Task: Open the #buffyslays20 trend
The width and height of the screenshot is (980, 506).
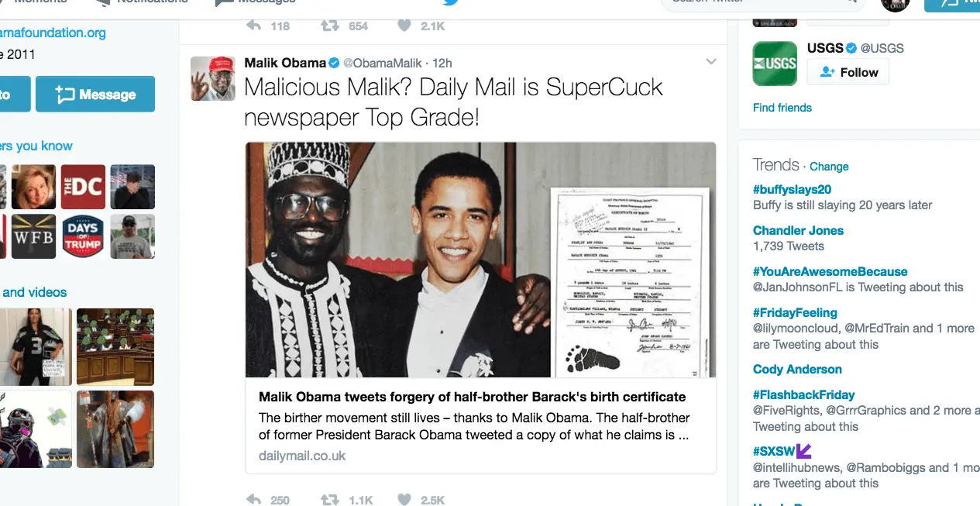Action: click(x=792, y=189)
